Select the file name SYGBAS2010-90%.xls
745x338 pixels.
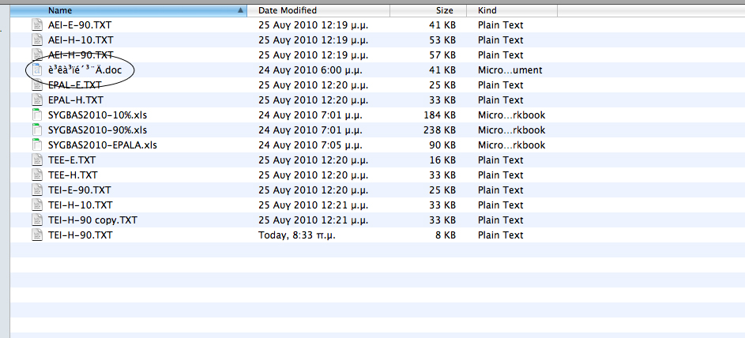pyautogui.click(x=97, y=130)
